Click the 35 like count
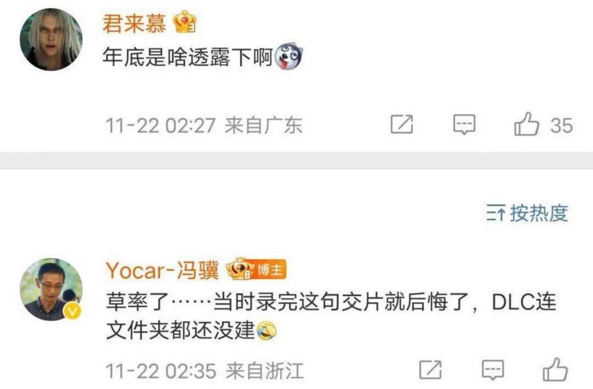The width and height of the screenshot is (593, 389). [561, 126]
